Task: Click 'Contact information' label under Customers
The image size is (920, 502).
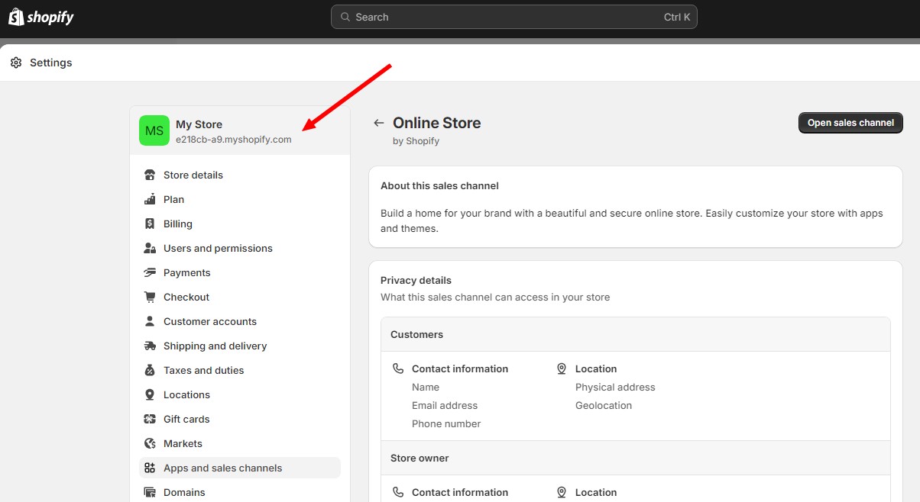Action: coord(460,368)
